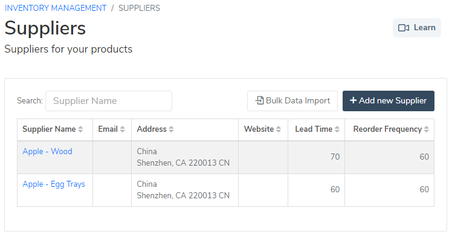Click the sort arrows next to Website
The height and width of the screenshot is (240, 452).
(x=279, y=129)
